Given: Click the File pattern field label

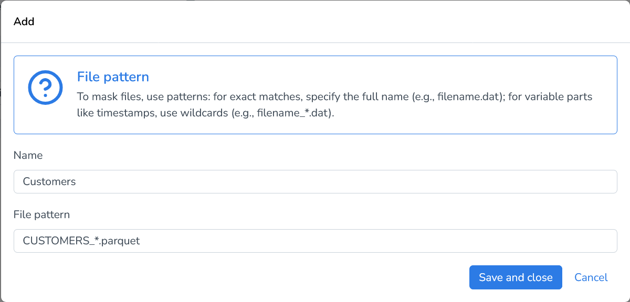Looking at the screenshot, I should [x=42, y=214].
